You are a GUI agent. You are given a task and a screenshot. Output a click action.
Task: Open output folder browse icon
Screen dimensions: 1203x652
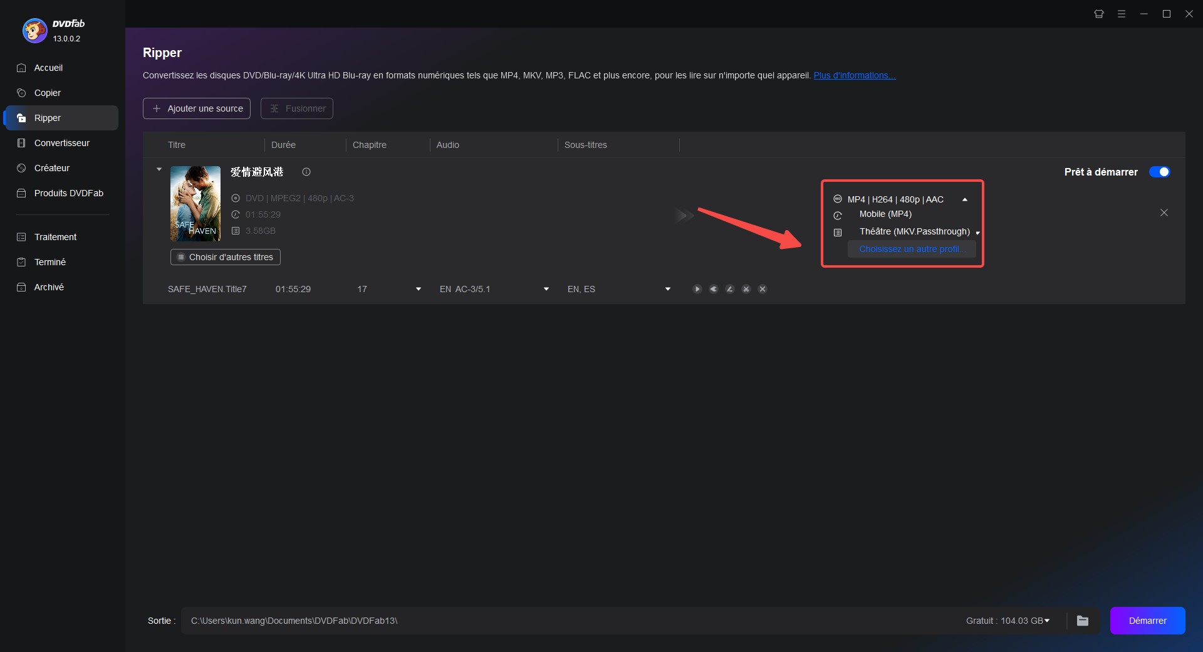(x=1083, y=621)
